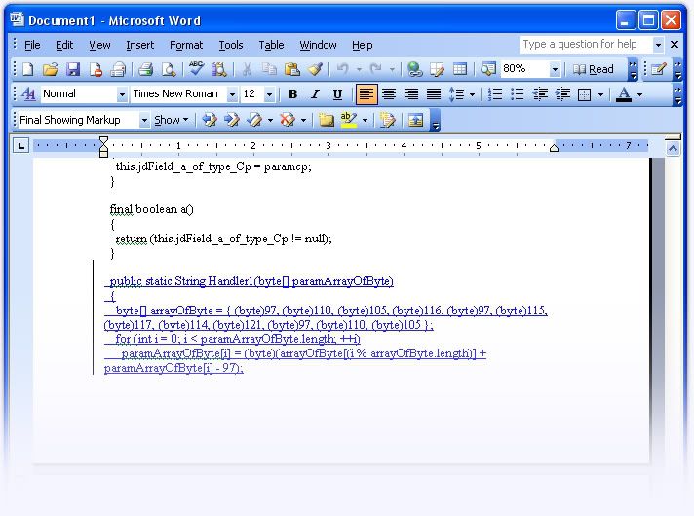Open the Help menu
The width and height of the screenshot is (694, 516).
pos(362,45)
